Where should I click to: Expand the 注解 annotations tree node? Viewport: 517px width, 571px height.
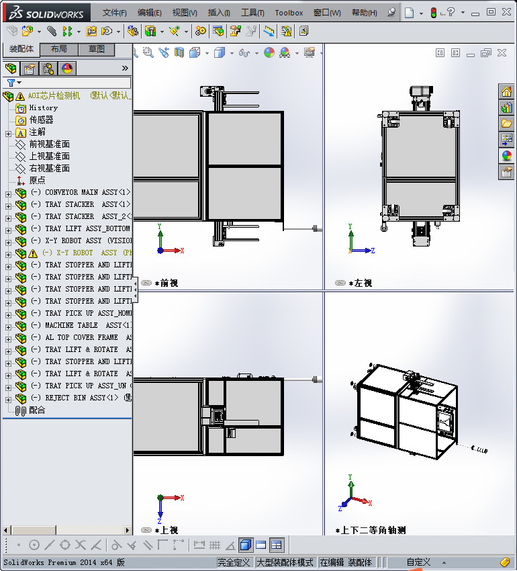(x=8, y=134)
